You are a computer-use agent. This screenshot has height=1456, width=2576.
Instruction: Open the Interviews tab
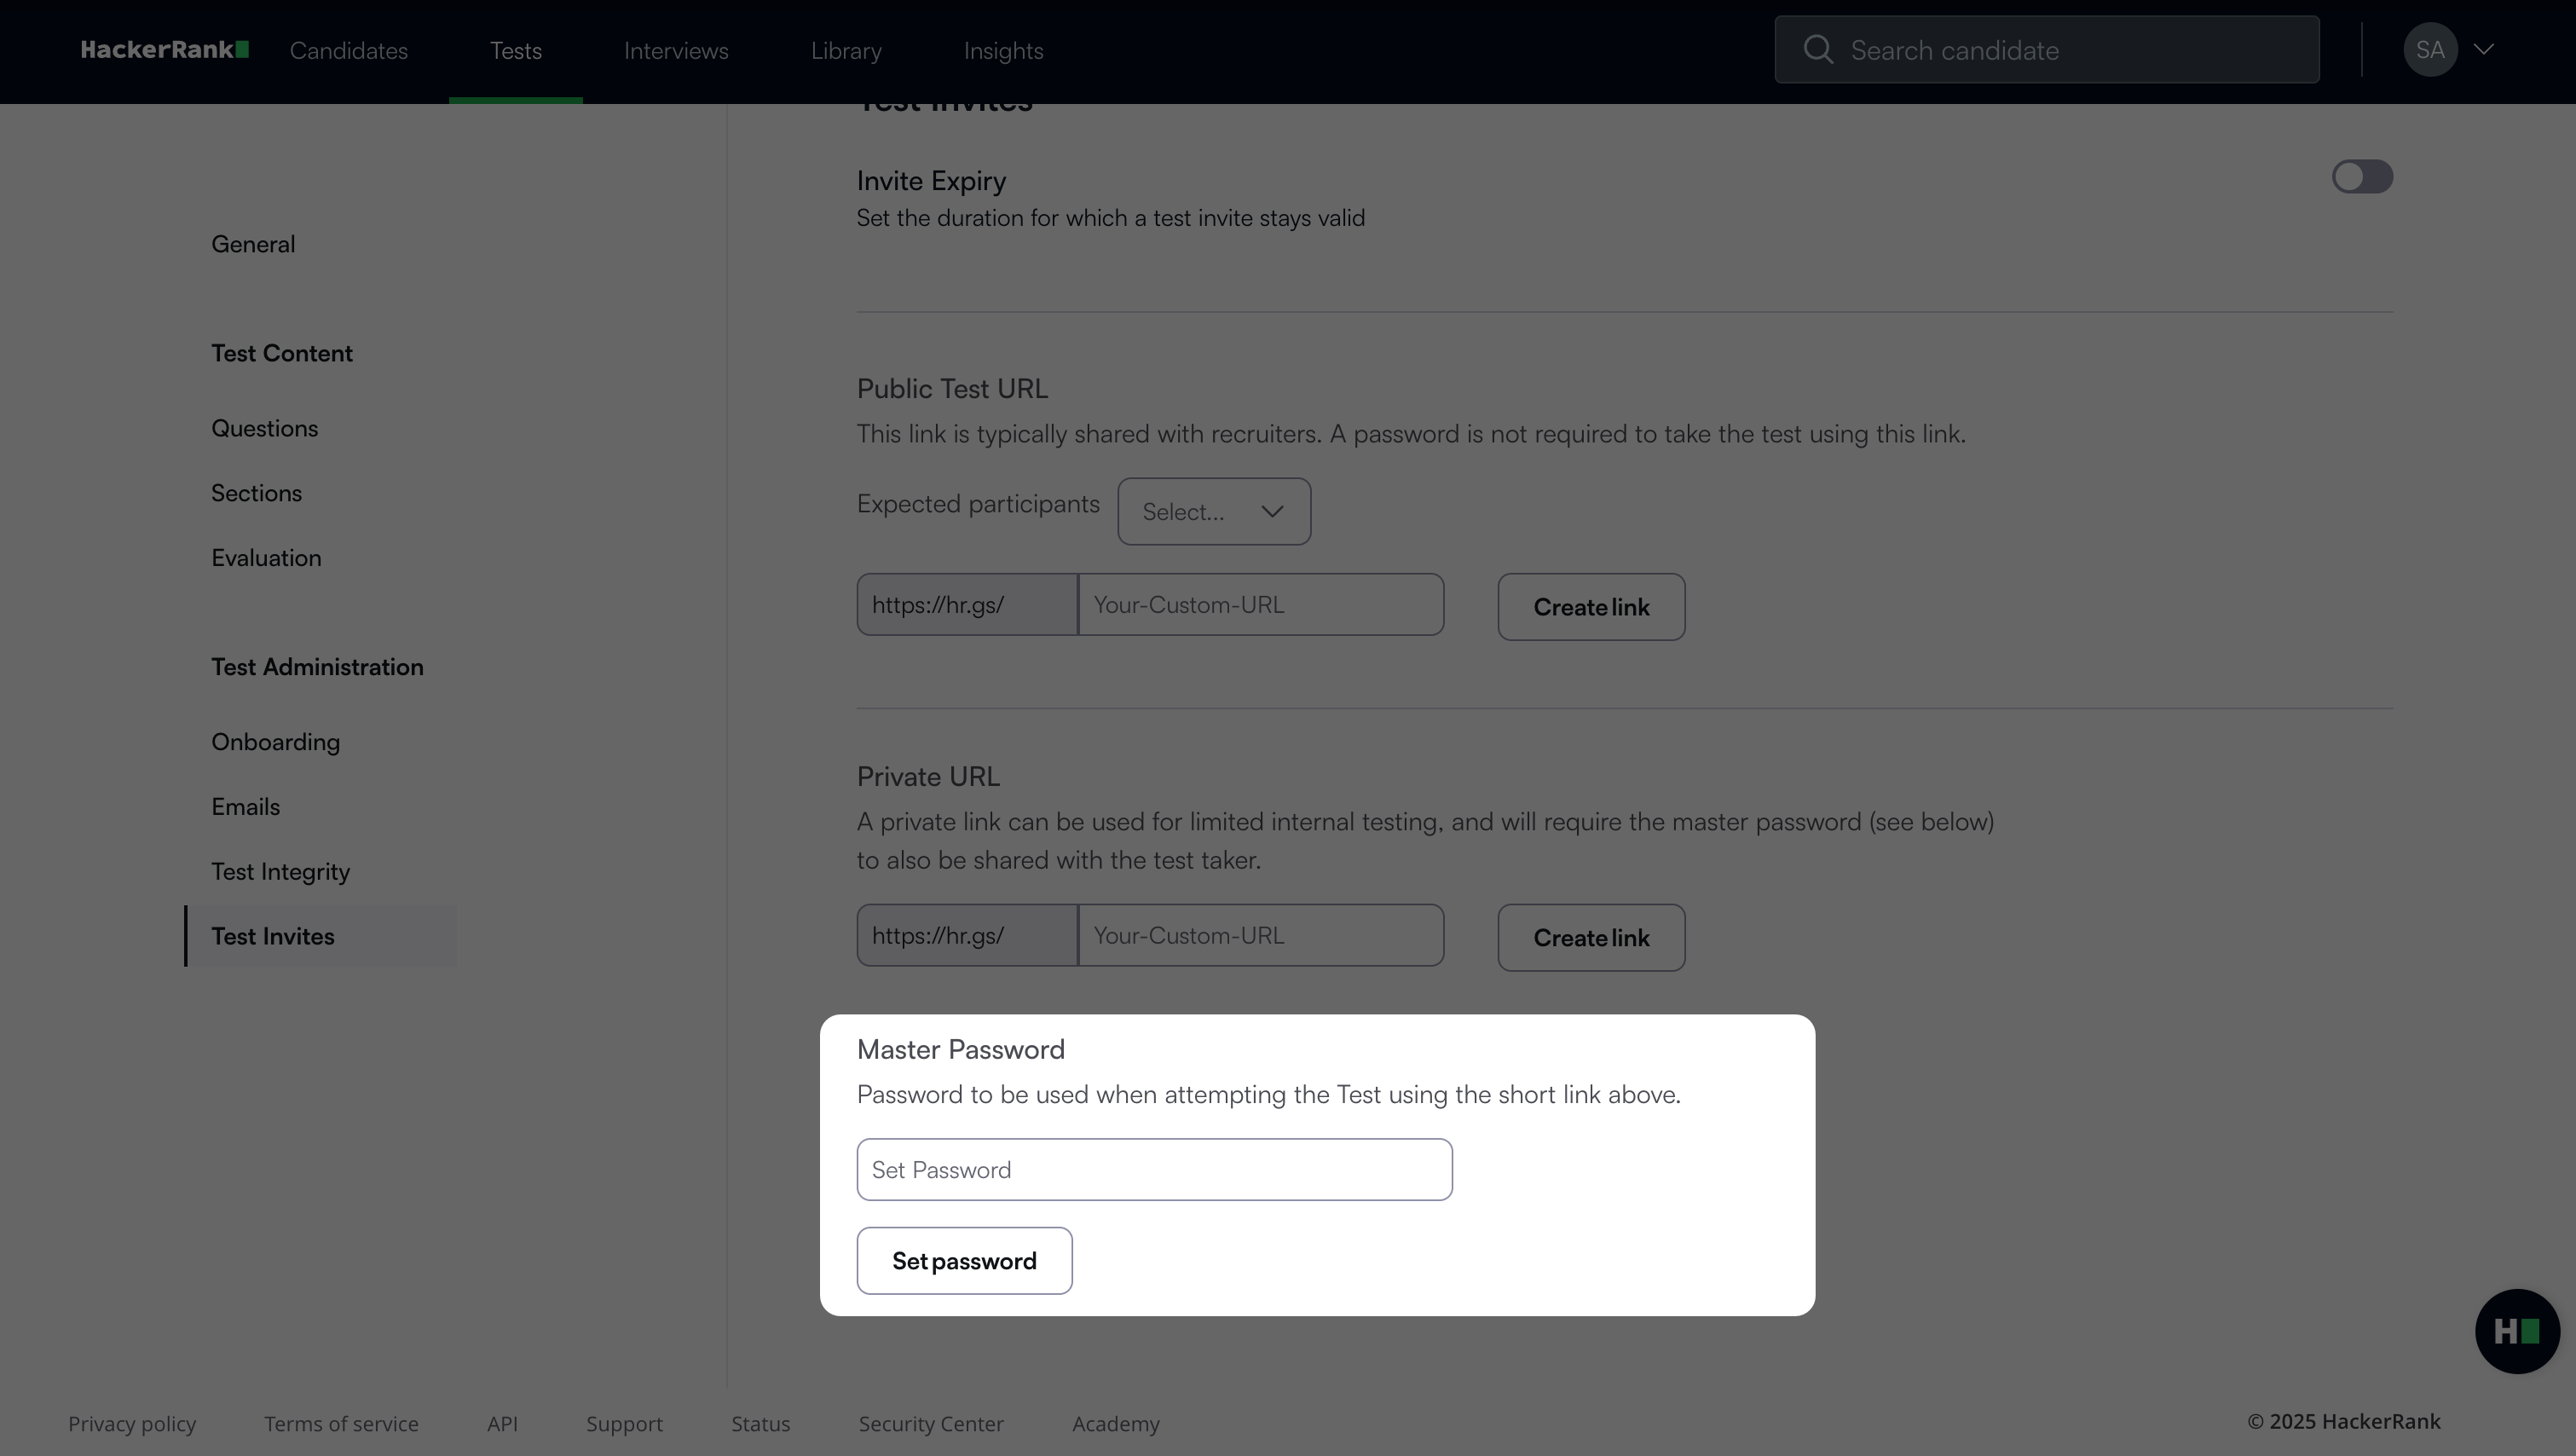(x=676, y=51)
